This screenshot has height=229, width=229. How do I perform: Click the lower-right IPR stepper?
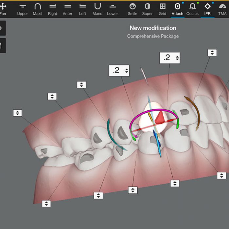(221, 176)
